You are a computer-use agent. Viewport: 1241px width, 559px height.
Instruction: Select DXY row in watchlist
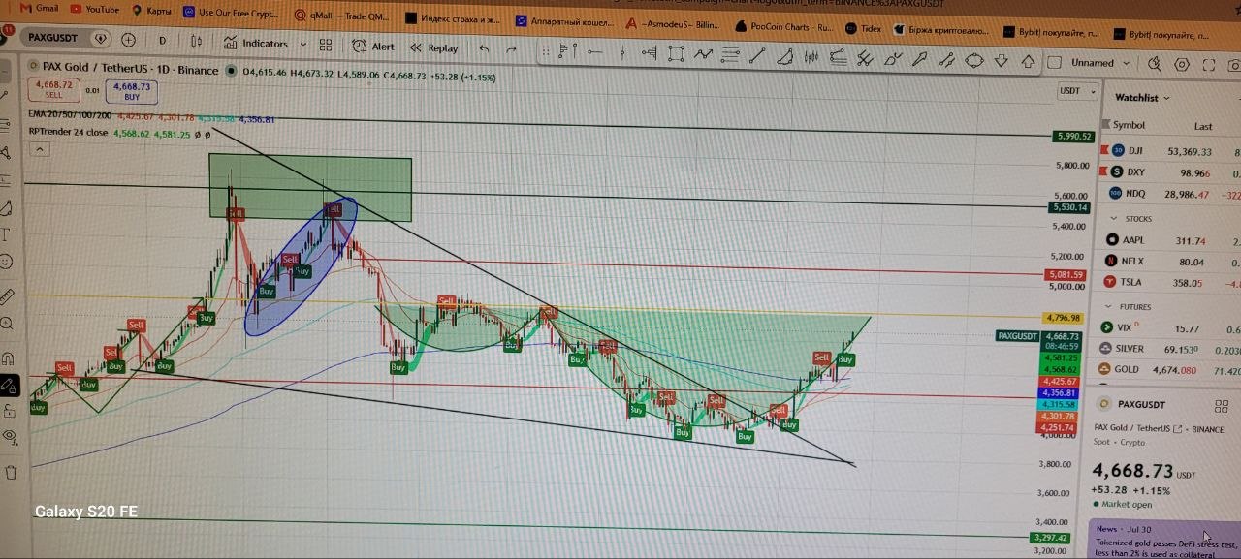[x=1170, y=172]
